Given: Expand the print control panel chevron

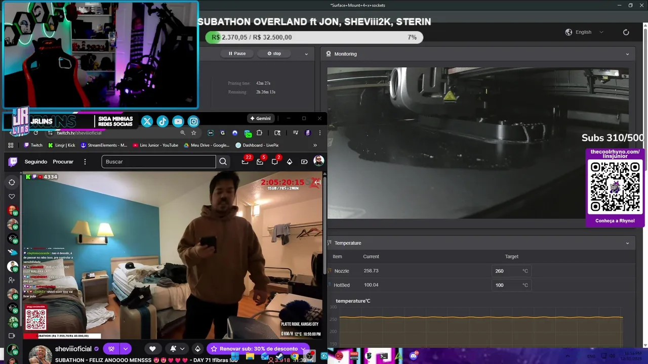Looking at the screenshot, I should click(x=306, y=54).
